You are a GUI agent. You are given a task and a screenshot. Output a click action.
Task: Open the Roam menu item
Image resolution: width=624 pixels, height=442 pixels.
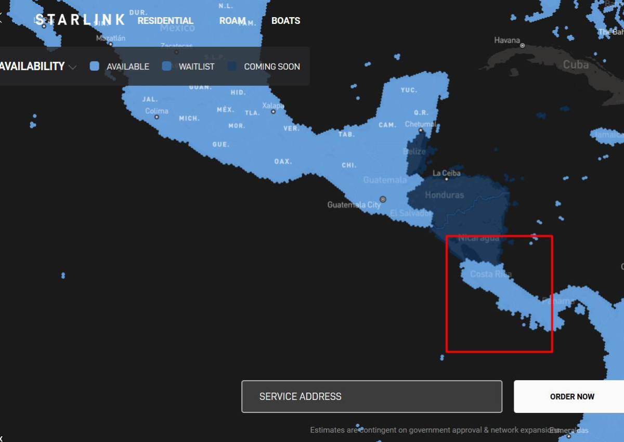232,21
